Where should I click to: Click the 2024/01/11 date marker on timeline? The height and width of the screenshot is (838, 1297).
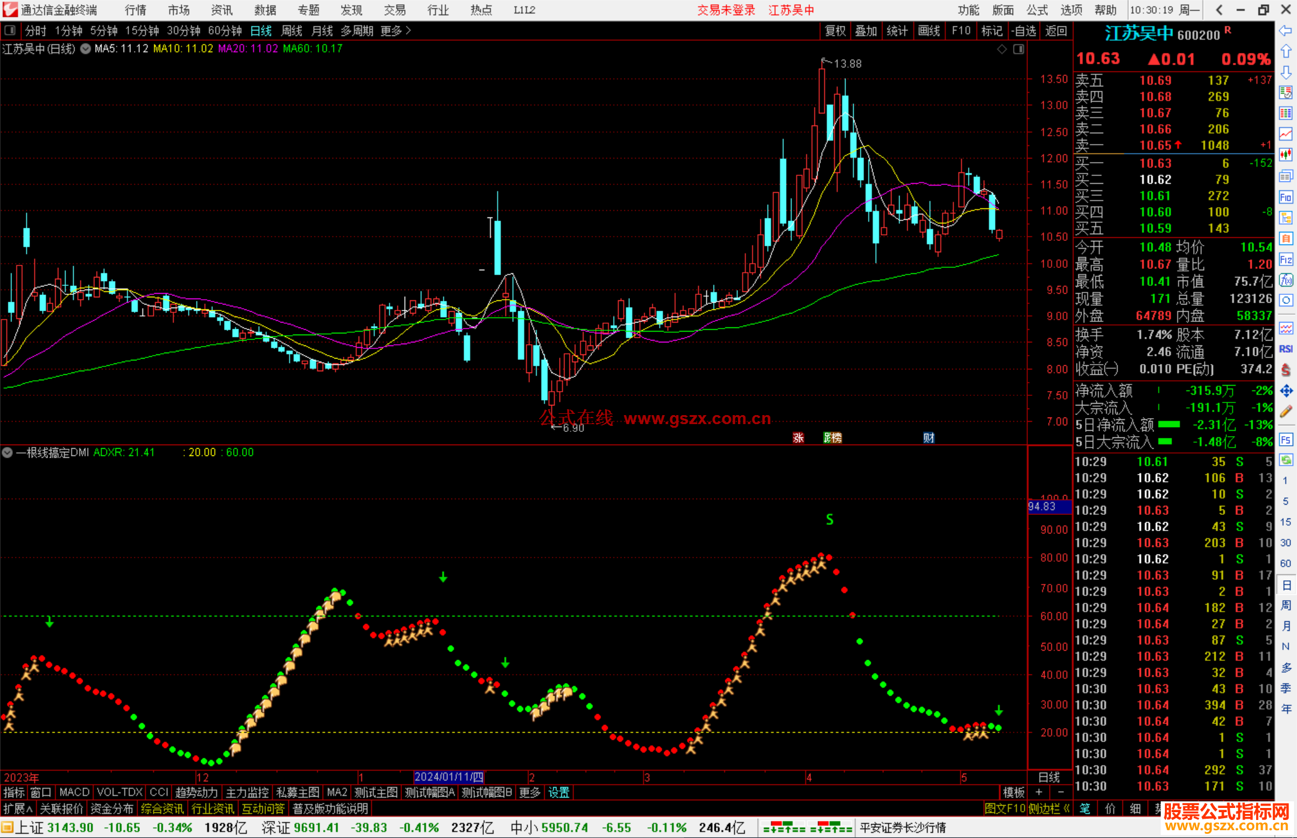point(449,777)
